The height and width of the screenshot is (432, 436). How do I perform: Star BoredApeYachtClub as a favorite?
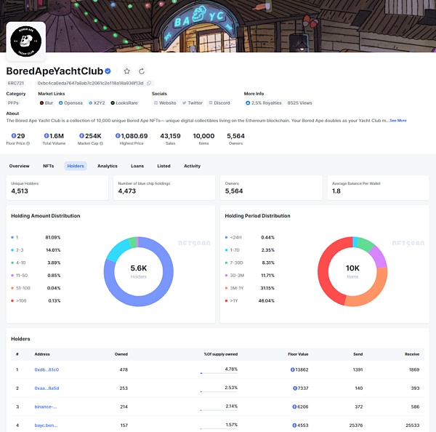(x=127, y=71)
